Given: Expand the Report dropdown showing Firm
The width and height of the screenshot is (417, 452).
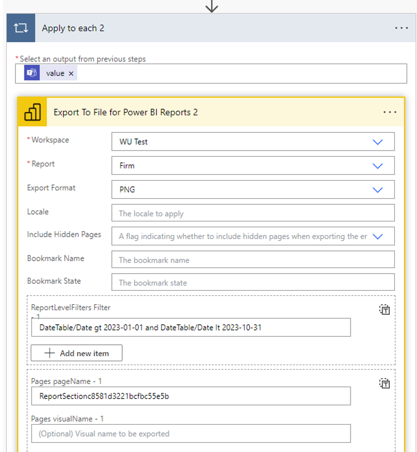Looking at the screenshot, I should click(x=378, y=166).
